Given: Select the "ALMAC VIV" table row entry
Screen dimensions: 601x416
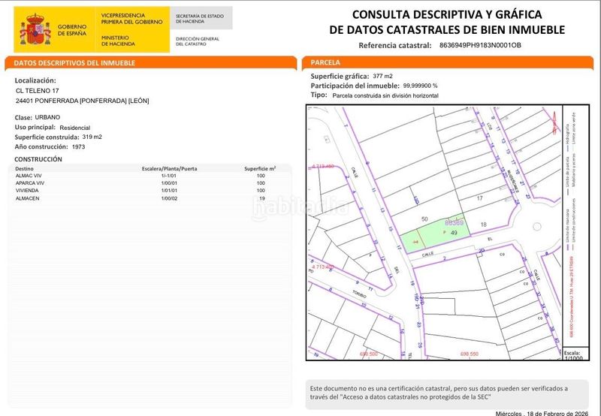Looking at the screenshot, I should coord(29,176).
